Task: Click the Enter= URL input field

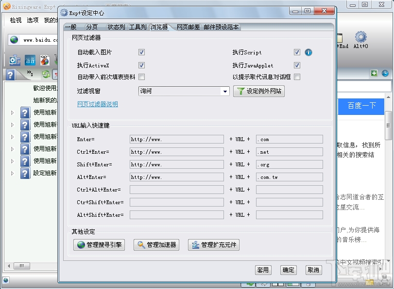Action: (x=175, y=139)
